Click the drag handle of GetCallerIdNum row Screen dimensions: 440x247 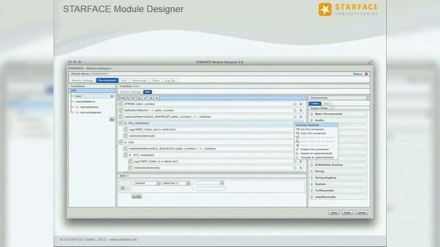click(x=121, y=110)
